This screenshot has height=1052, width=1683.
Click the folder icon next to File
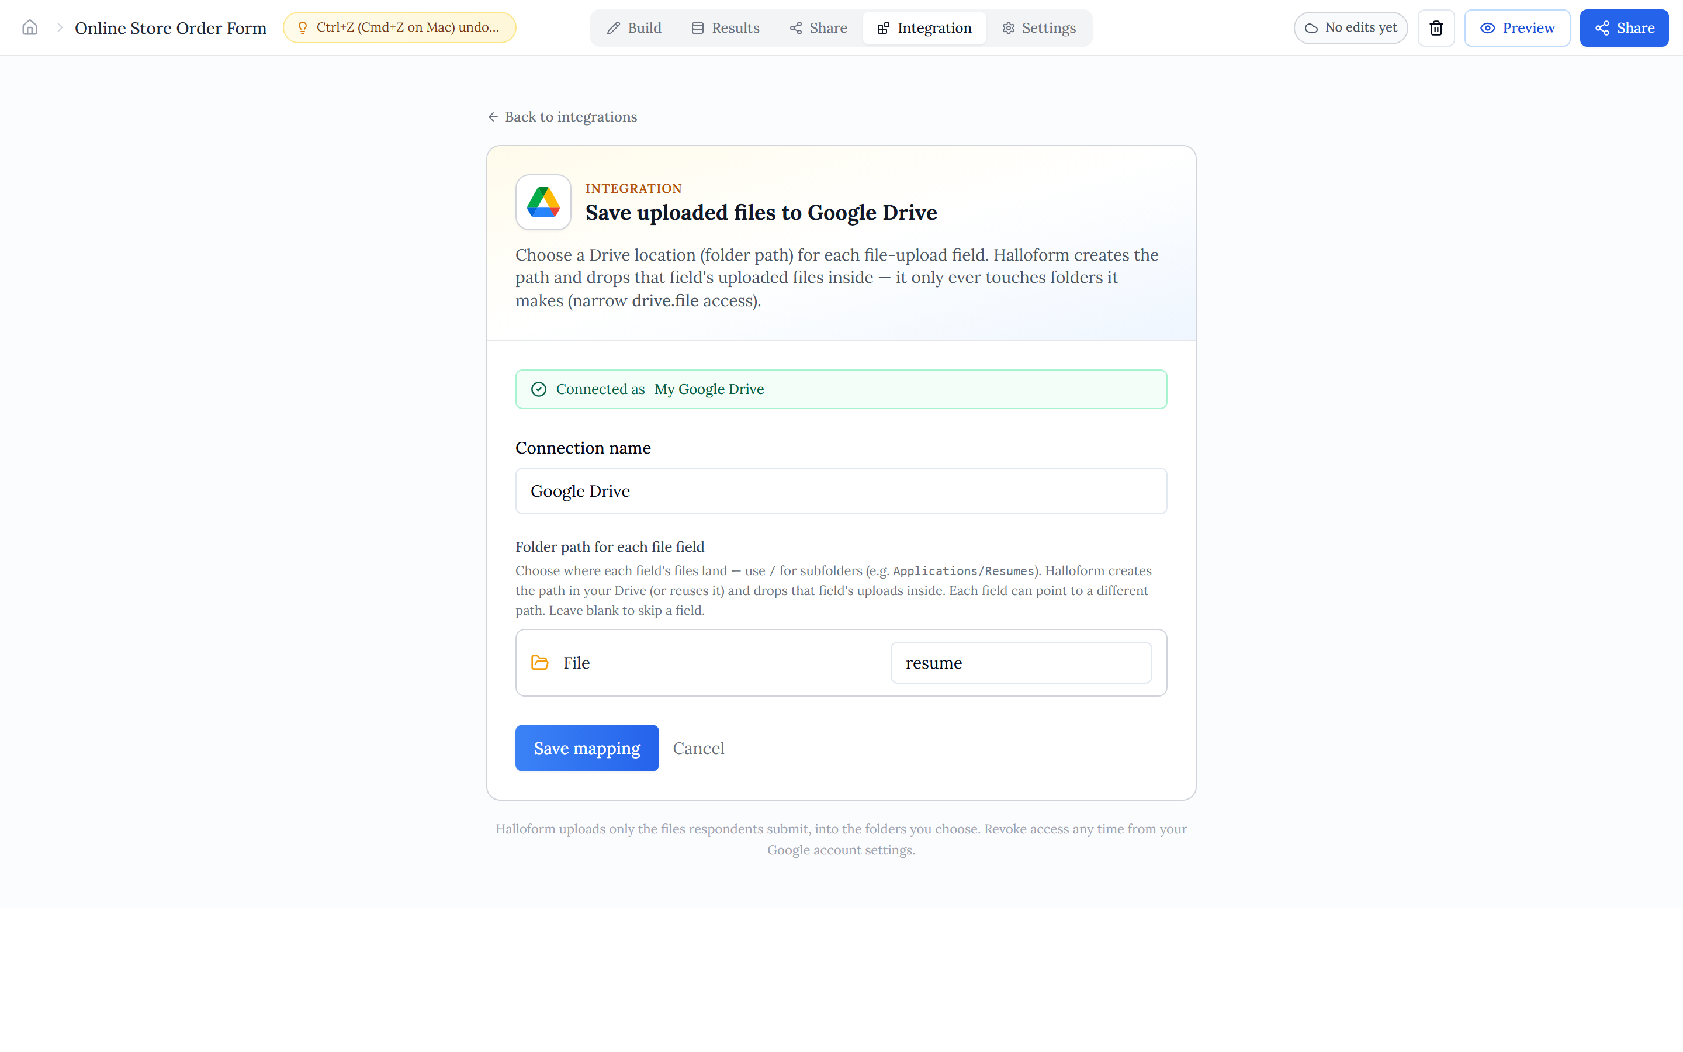point(540,662)
